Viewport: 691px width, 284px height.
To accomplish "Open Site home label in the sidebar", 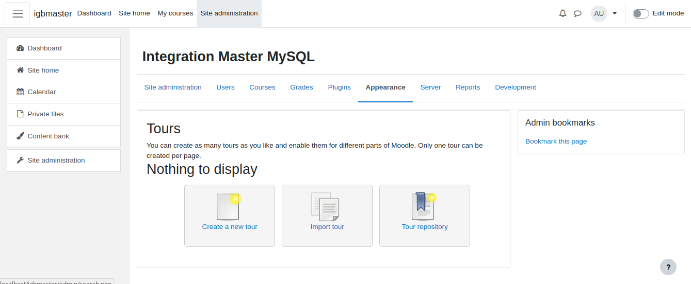I will [43, 70].
